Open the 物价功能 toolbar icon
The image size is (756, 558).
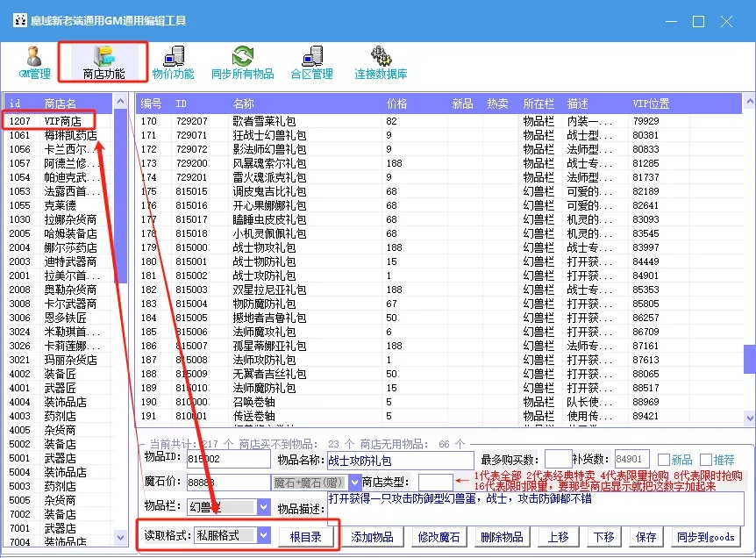(173, 63)
